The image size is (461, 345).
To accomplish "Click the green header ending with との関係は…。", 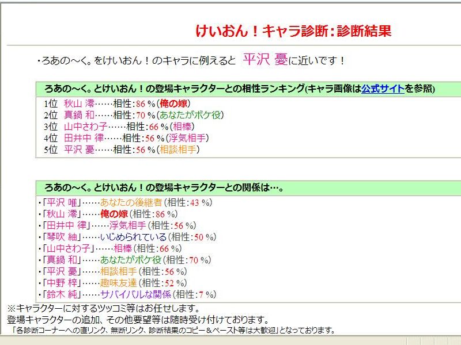I will pyautogui.click(x=248, y=188).
